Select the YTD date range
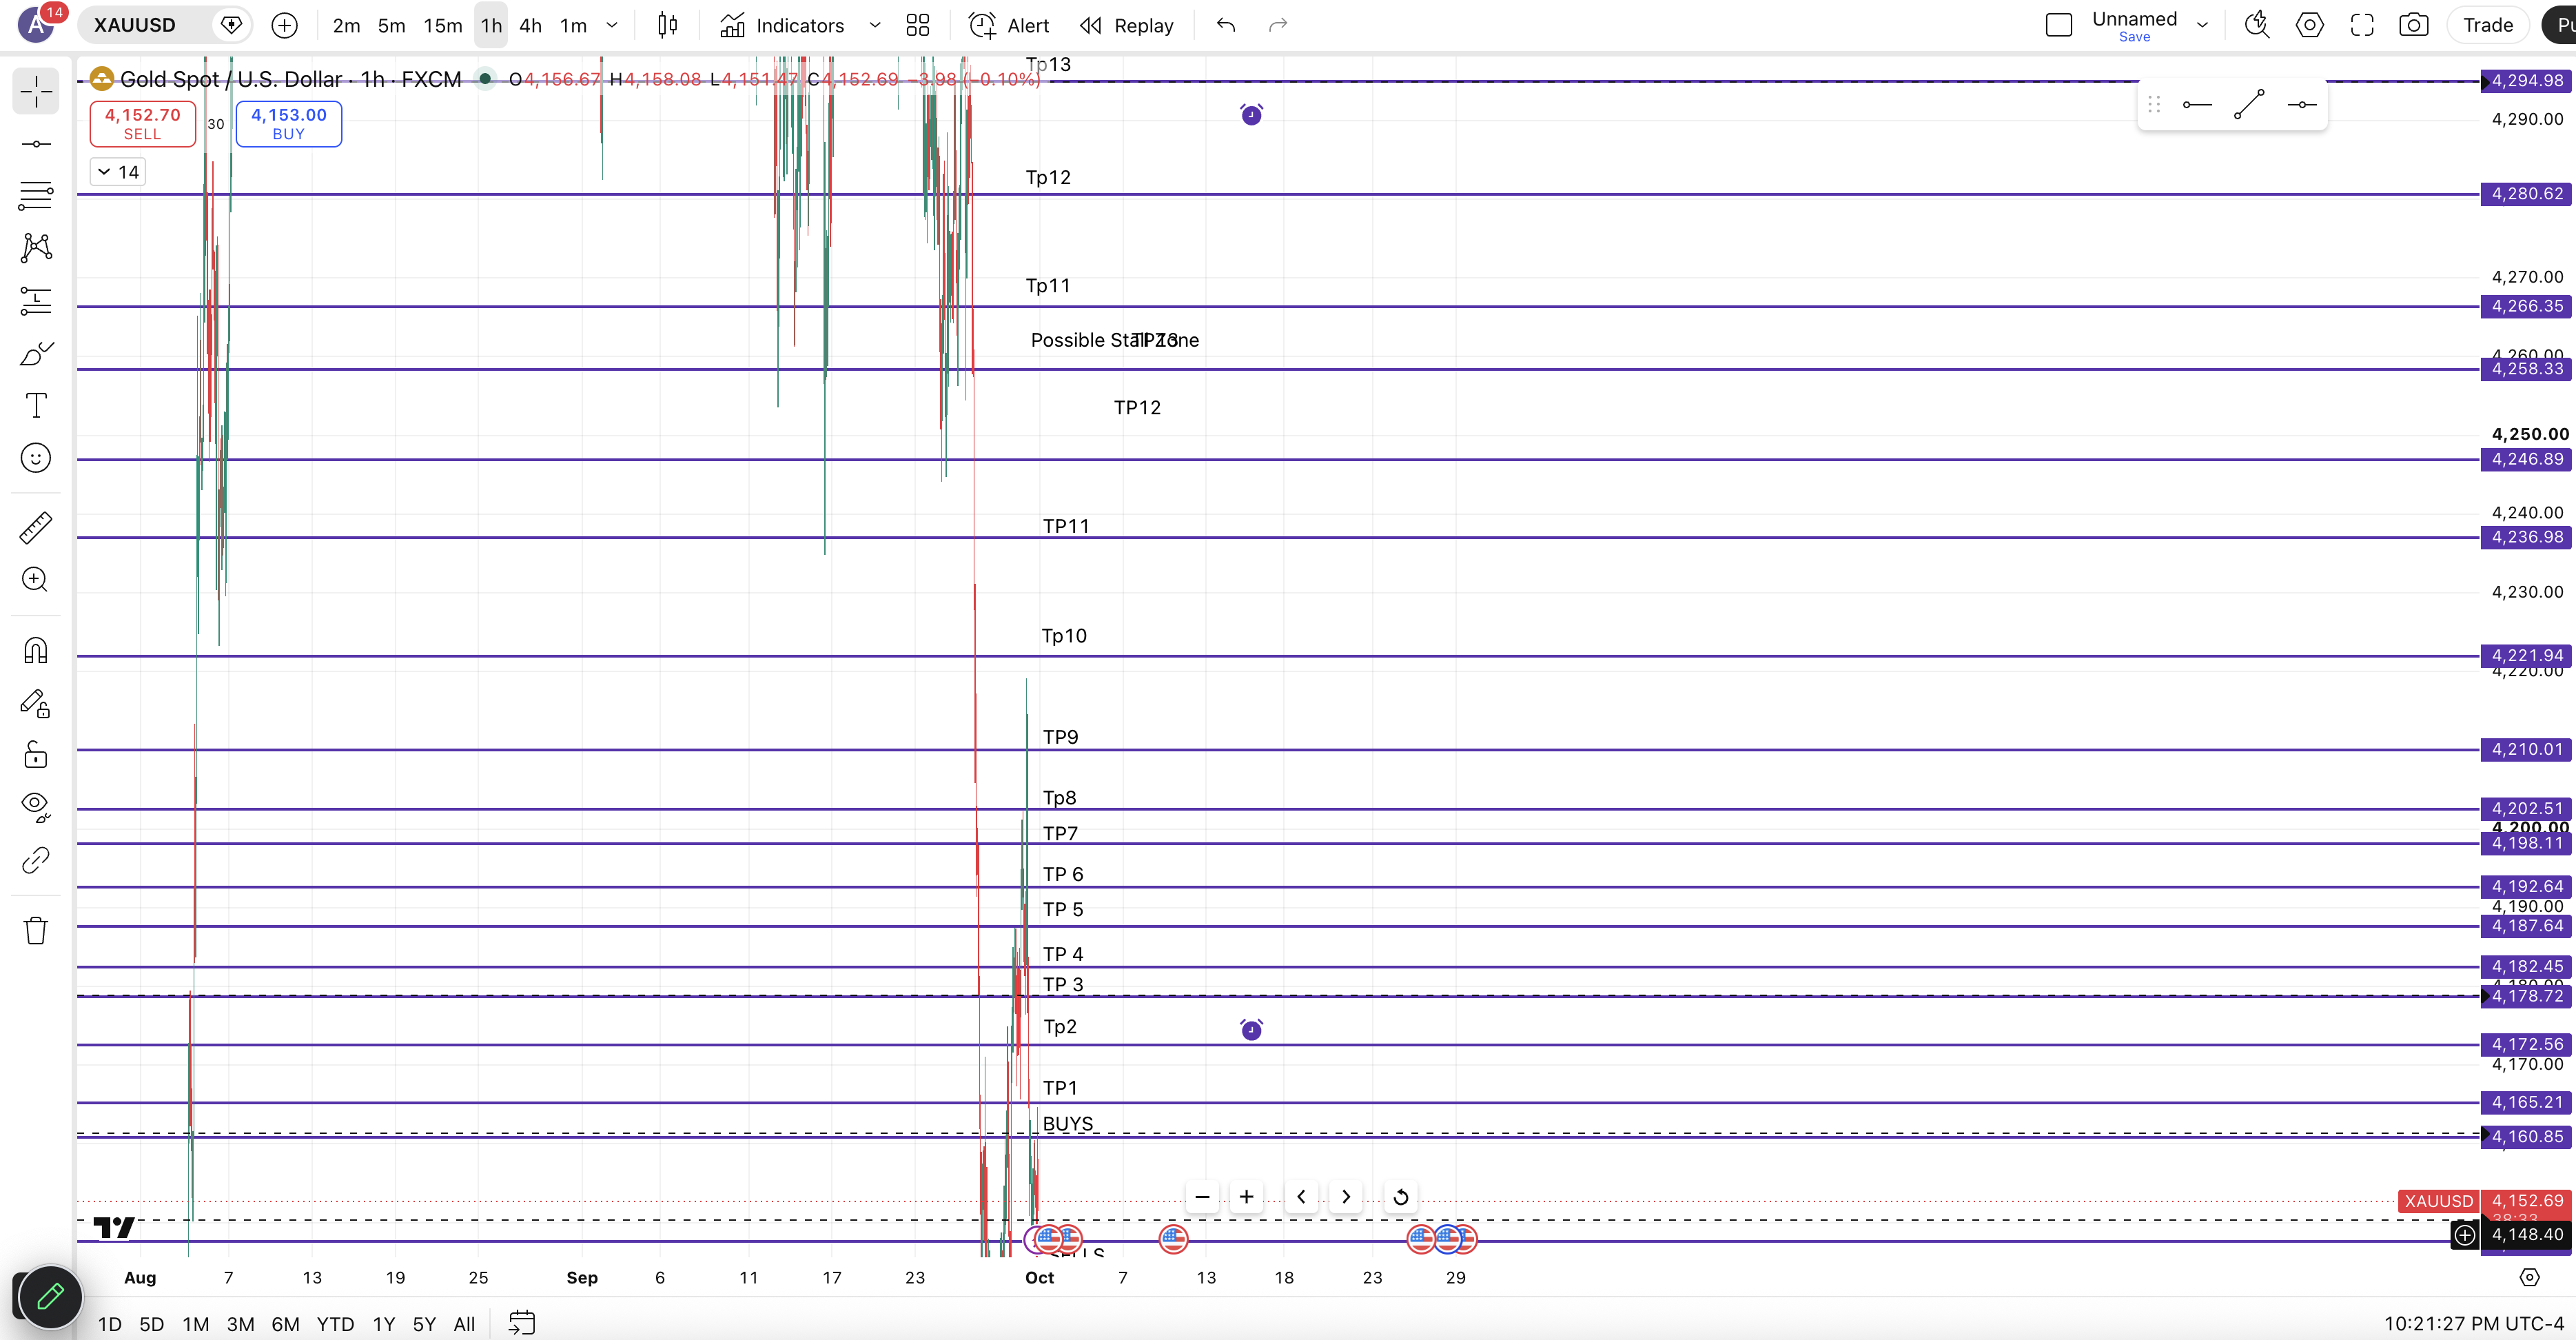 335,1324
